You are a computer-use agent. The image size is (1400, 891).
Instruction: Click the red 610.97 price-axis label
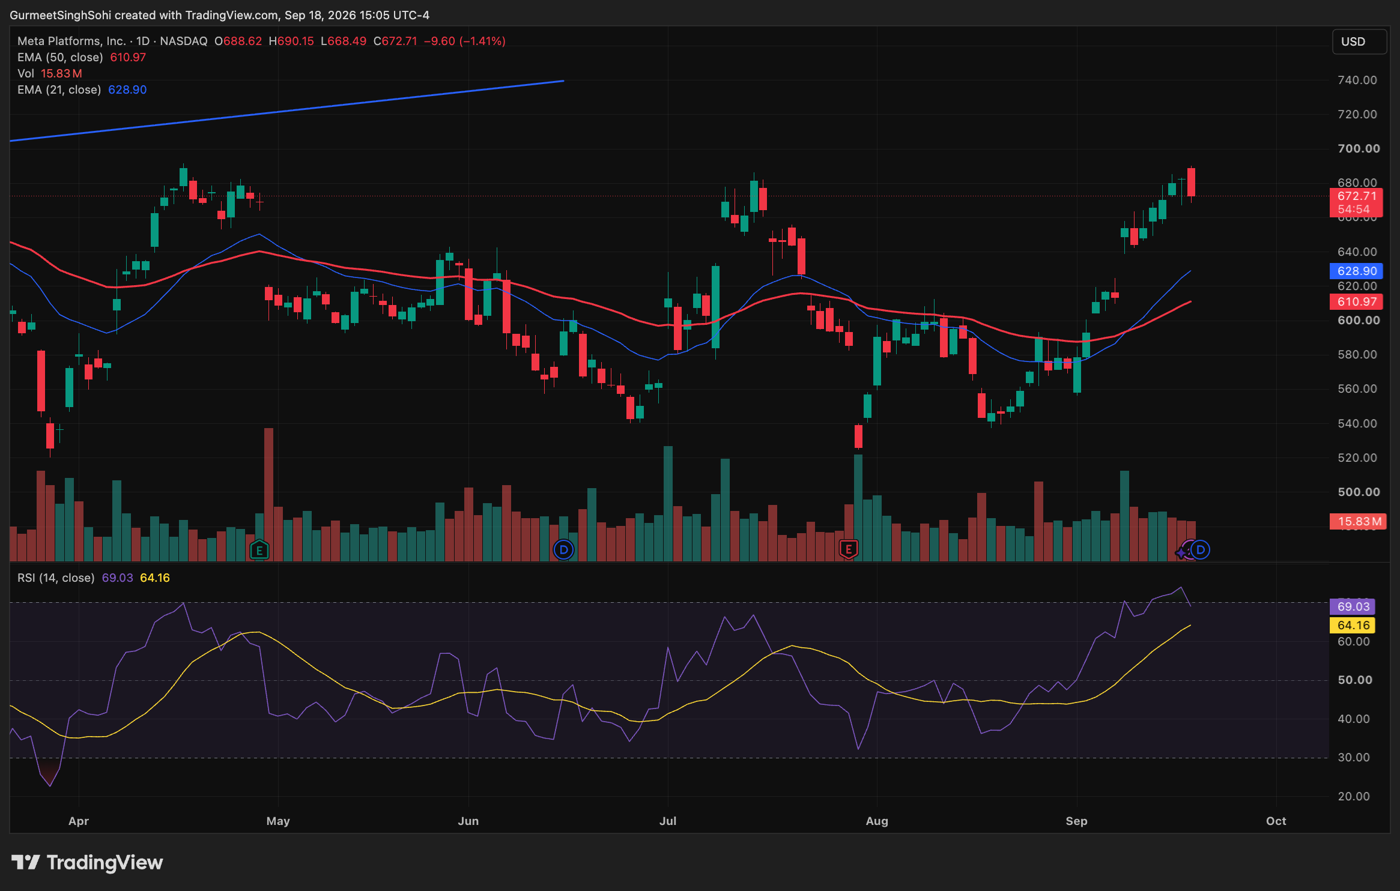coord(1356,301)
